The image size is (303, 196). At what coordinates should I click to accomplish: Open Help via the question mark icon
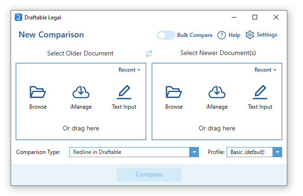(222, 35)
